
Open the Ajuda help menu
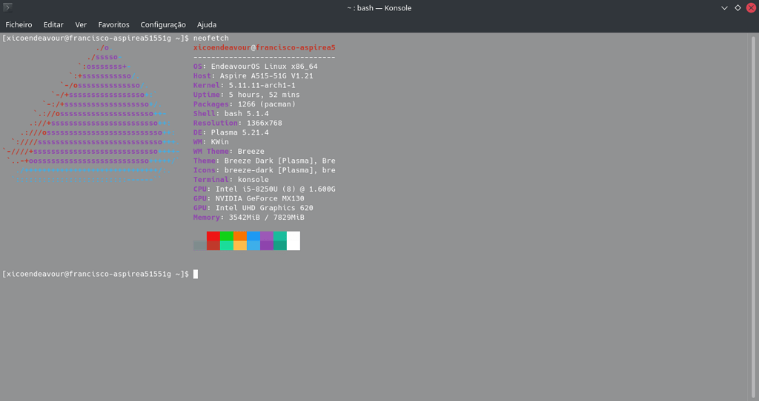pos(207,24)
